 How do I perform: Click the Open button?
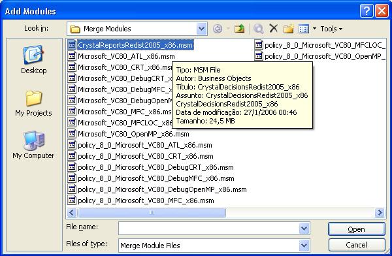(x=357, y=229)
